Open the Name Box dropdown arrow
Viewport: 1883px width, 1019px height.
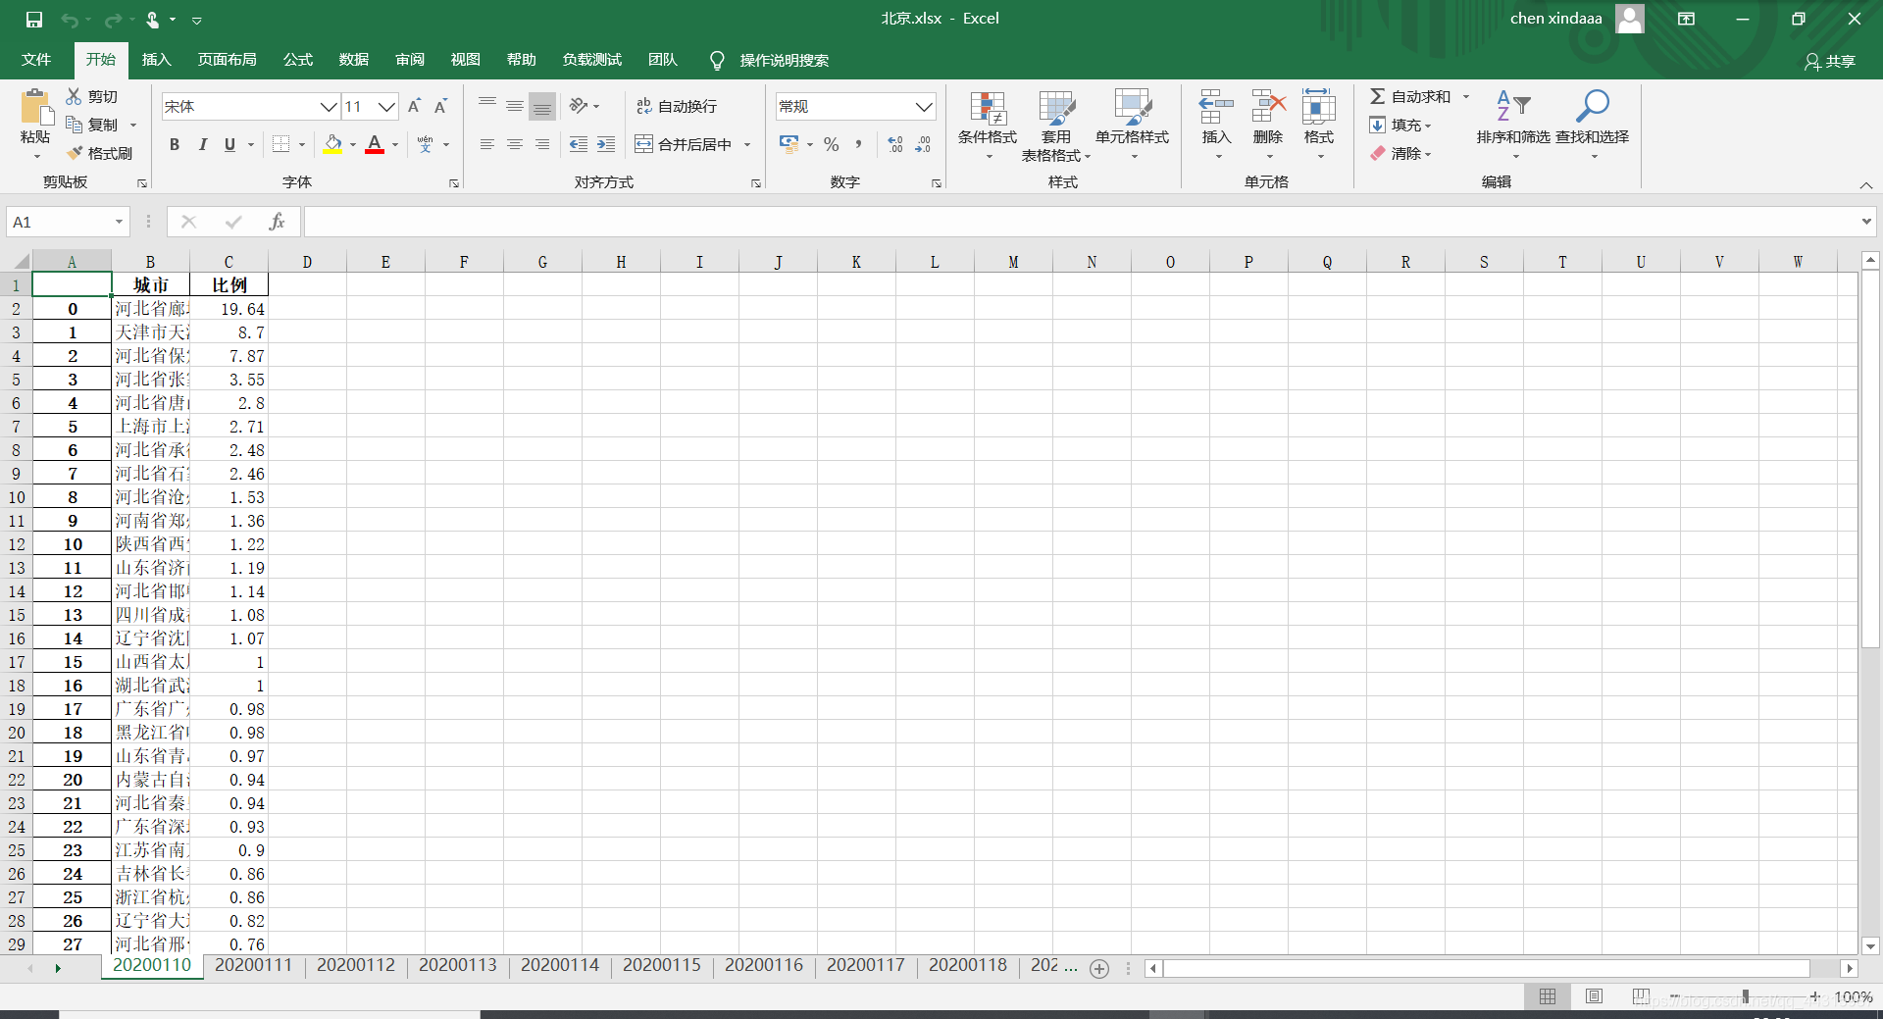(119, 222)
